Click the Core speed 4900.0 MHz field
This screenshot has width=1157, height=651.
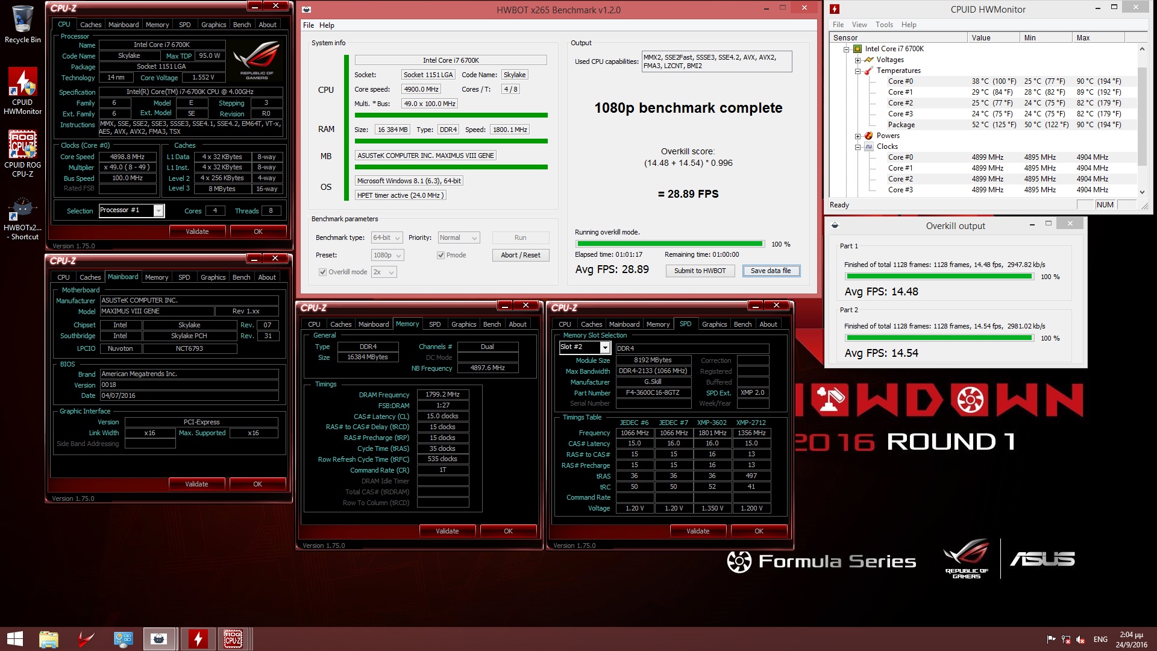click(x=421, y=89)
